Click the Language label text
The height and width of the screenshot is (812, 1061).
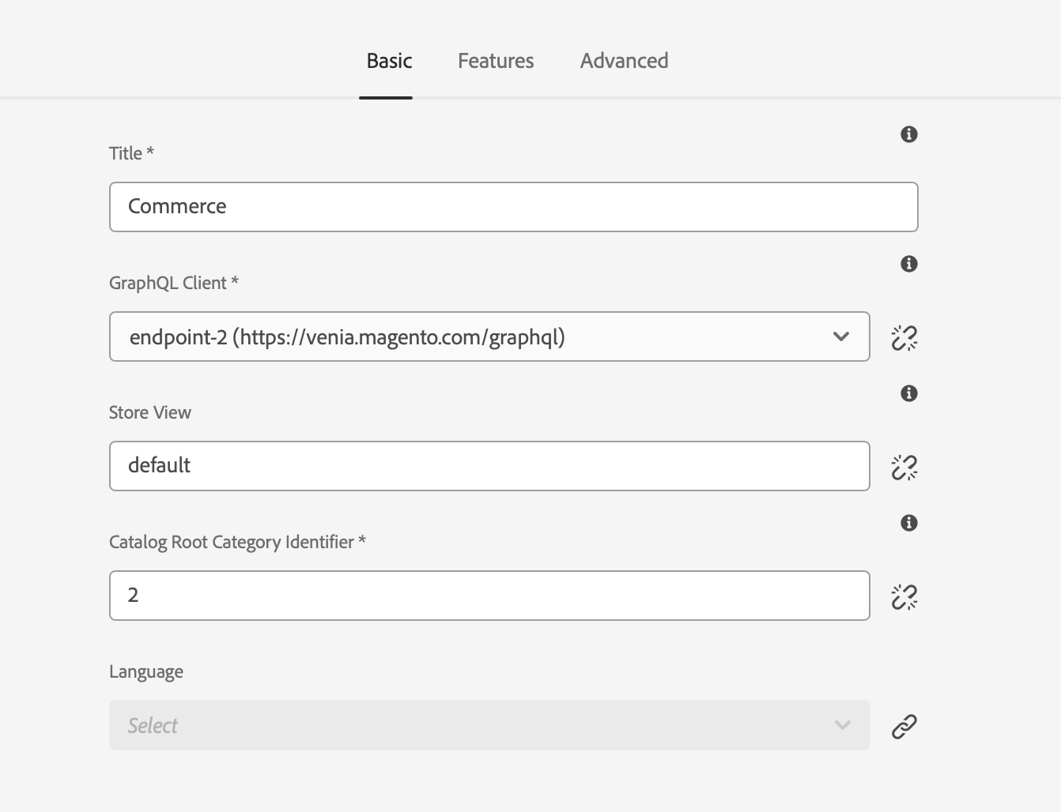coord(146,671)
